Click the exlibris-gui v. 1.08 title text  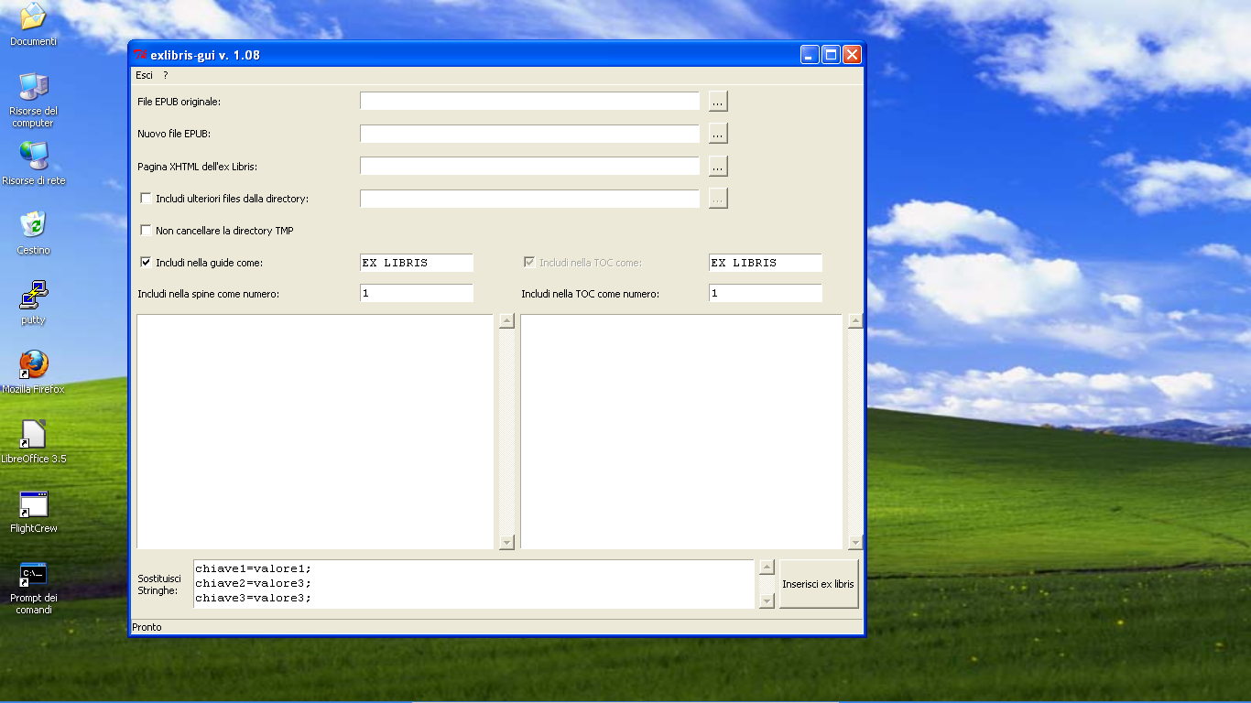[x=205, y=55]
